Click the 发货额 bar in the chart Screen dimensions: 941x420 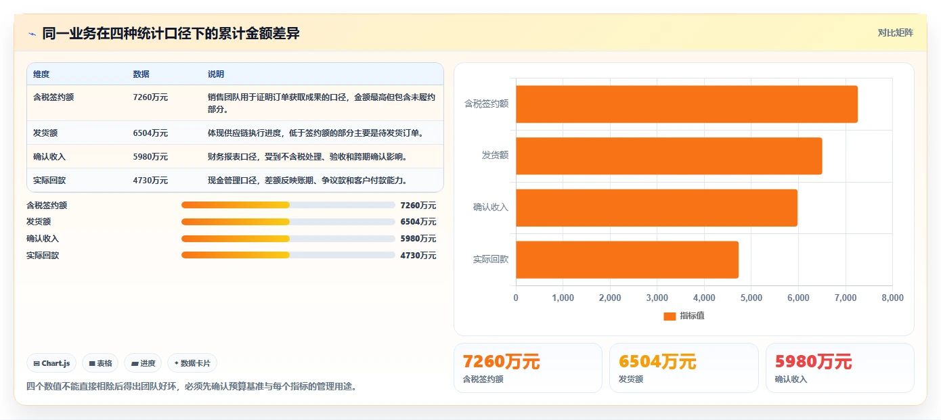click(x=669, y=156)
